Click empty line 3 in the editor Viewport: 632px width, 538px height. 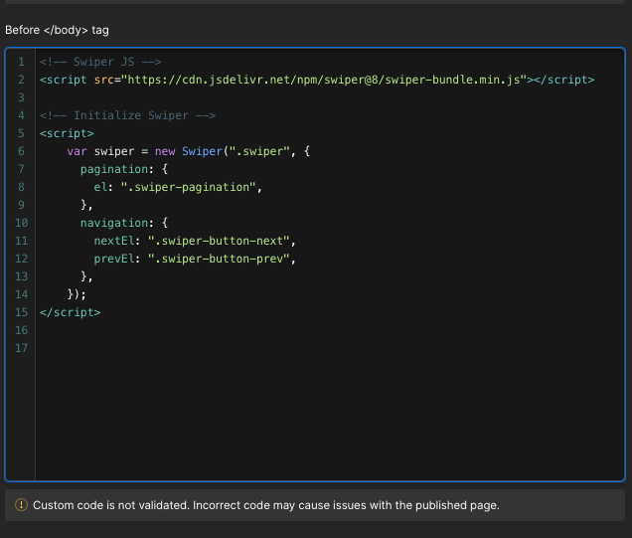pos(330,97)
